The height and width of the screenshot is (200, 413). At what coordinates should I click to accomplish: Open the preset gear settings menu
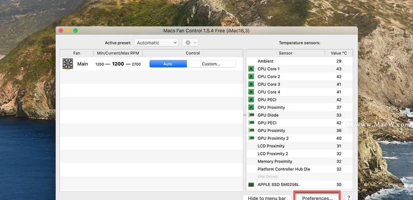(190, 42)
